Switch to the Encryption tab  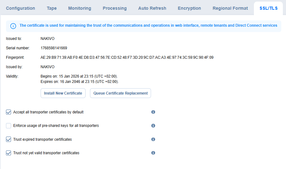[189, 8]
